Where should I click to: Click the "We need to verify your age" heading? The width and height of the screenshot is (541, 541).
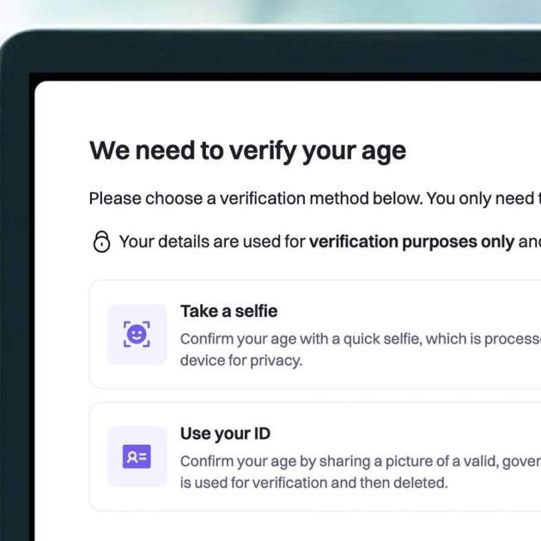coord(247,151)
